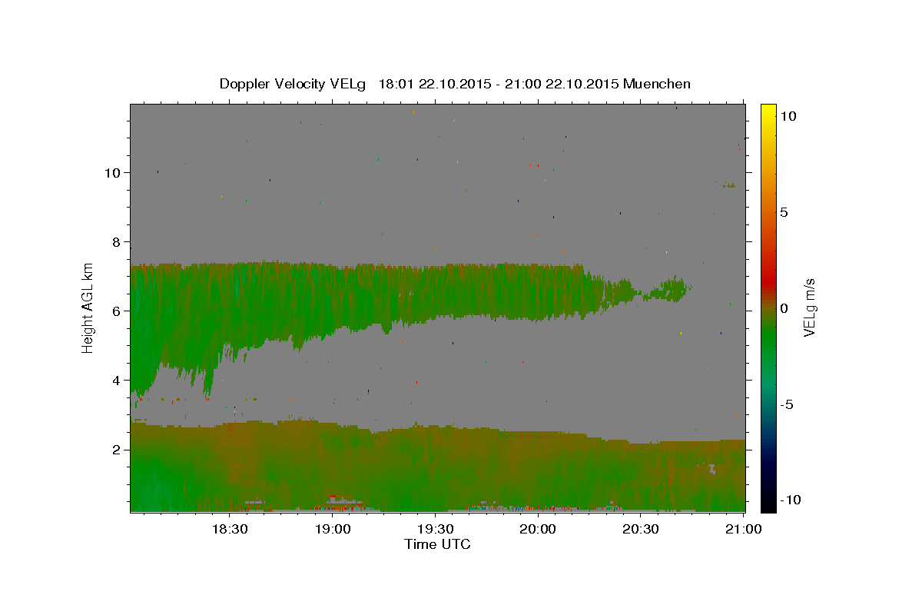Click the black bottom end of the colorbar

tap(768, 504)
